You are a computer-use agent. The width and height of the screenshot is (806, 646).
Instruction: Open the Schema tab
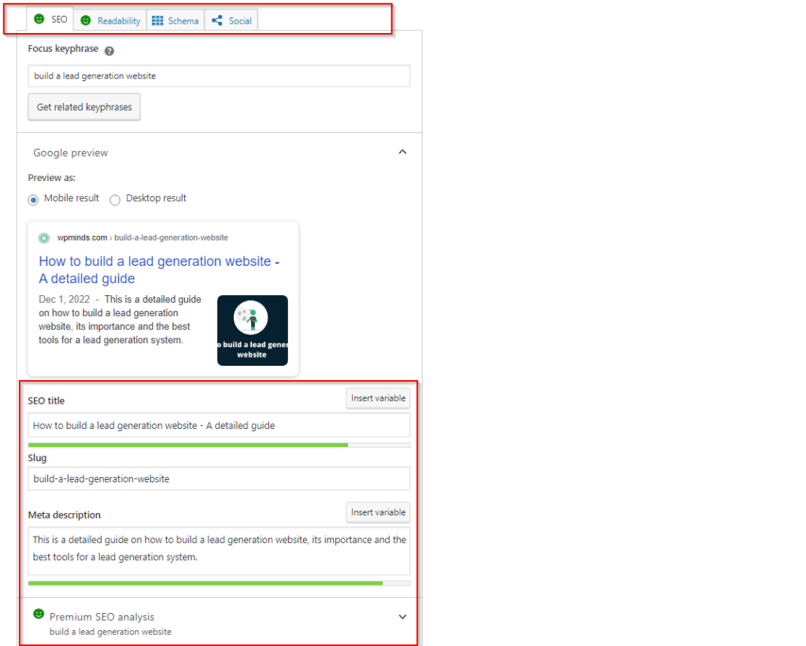[x=176, y=20]
